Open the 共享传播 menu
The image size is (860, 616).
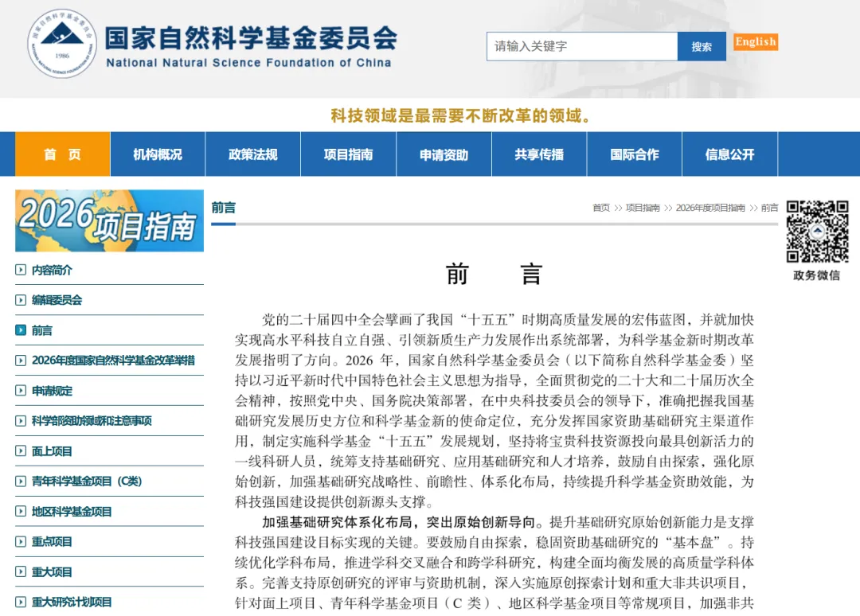539,154
